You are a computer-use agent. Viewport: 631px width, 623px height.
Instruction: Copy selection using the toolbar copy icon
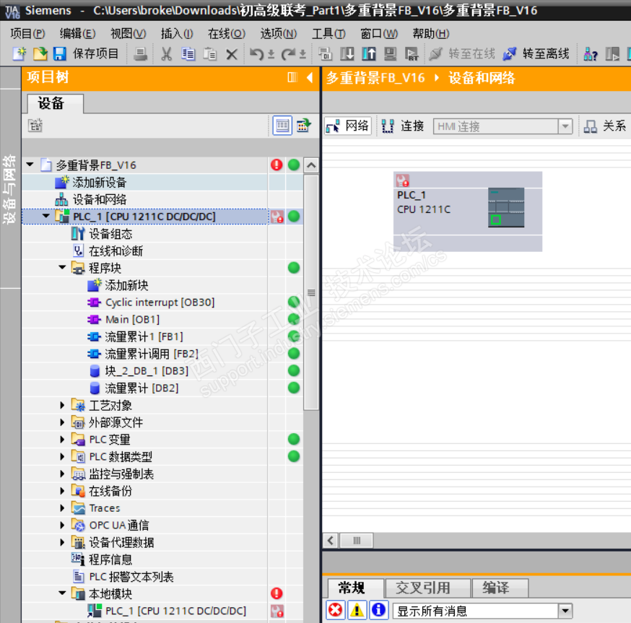tap(188, 54)
